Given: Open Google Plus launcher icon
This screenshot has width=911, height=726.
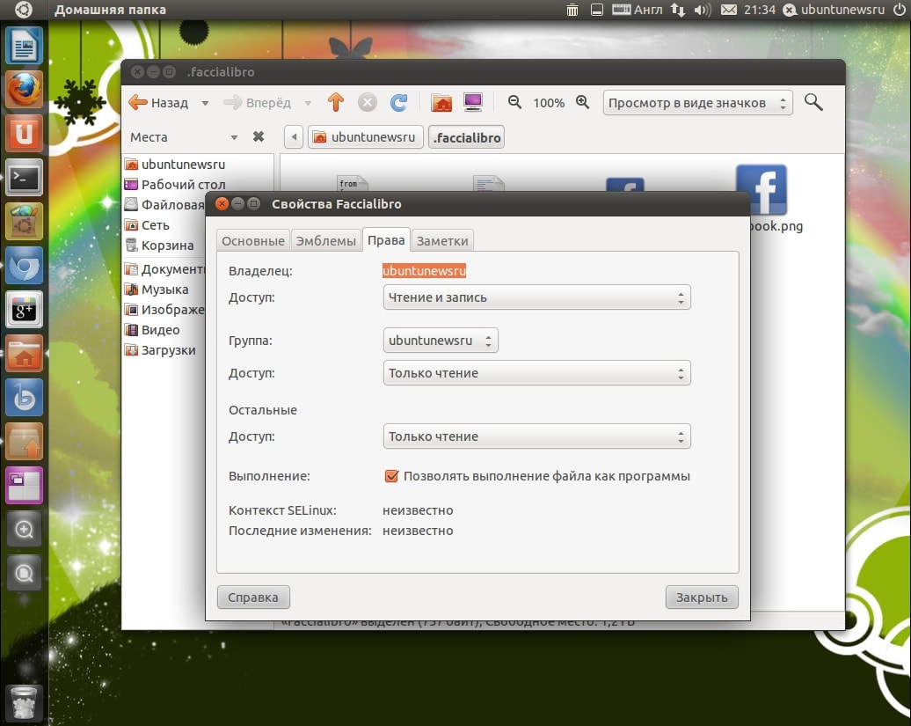Looking at the screenshot, I should click(24, 309).
